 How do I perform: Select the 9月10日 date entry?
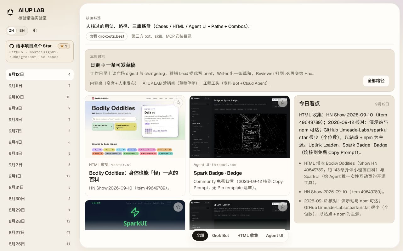coord(40,97)
